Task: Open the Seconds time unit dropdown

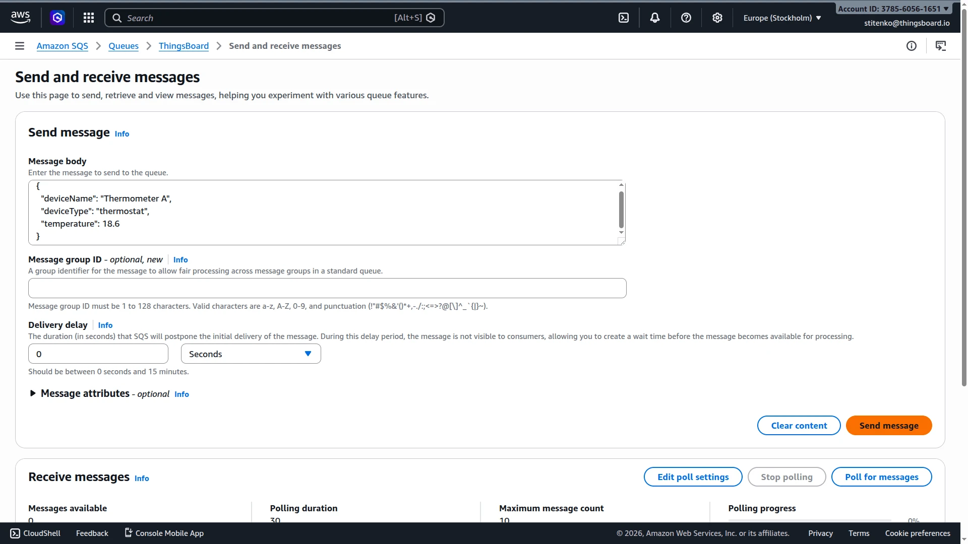Action: click(x=251, y=354)
